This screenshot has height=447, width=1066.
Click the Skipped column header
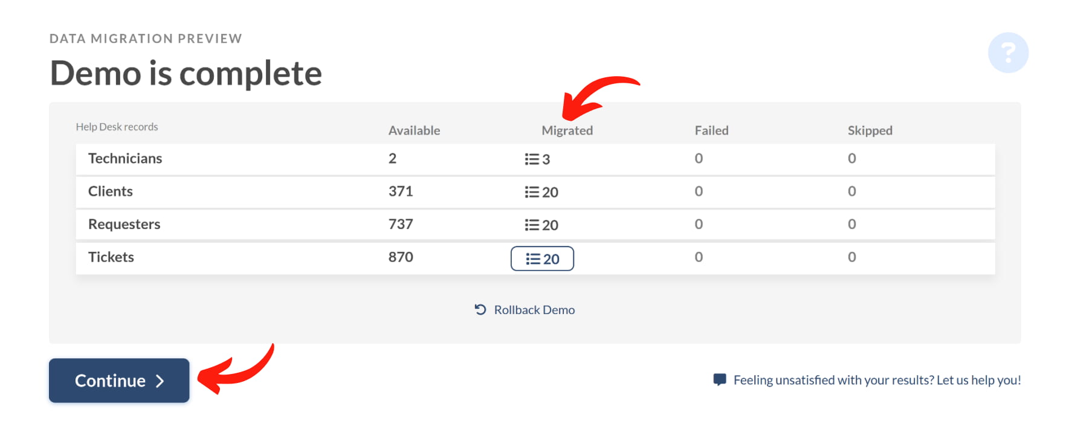coord(870,130)
